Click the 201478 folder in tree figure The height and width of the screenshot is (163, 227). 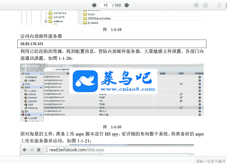[x=57, y=17]
